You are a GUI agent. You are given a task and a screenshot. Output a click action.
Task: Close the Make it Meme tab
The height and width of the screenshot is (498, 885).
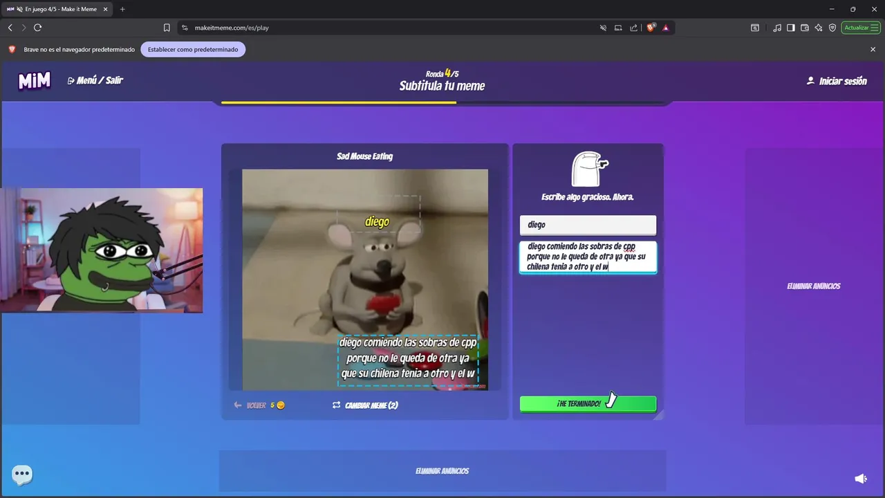105,9
